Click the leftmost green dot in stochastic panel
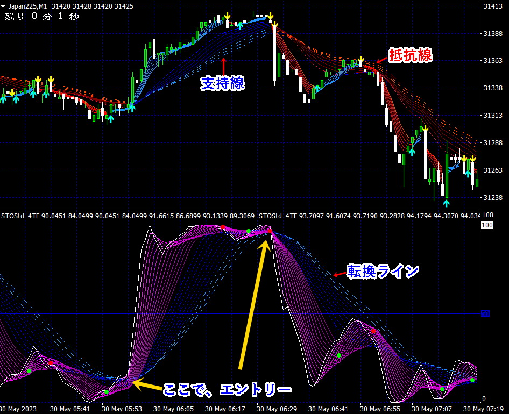This screenshot has height=414, width=509. coord(29,371)
